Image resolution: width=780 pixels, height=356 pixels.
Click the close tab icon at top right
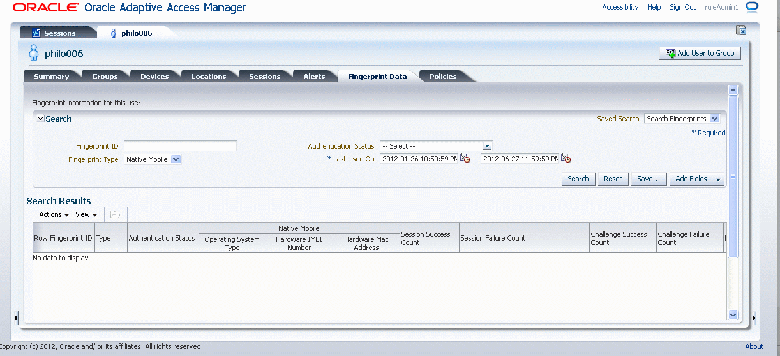tap(741, 30)
